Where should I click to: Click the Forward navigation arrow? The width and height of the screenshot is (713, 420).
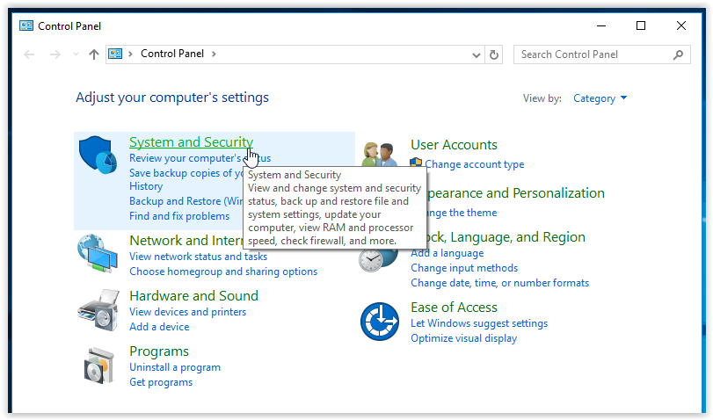click(55, 54)
